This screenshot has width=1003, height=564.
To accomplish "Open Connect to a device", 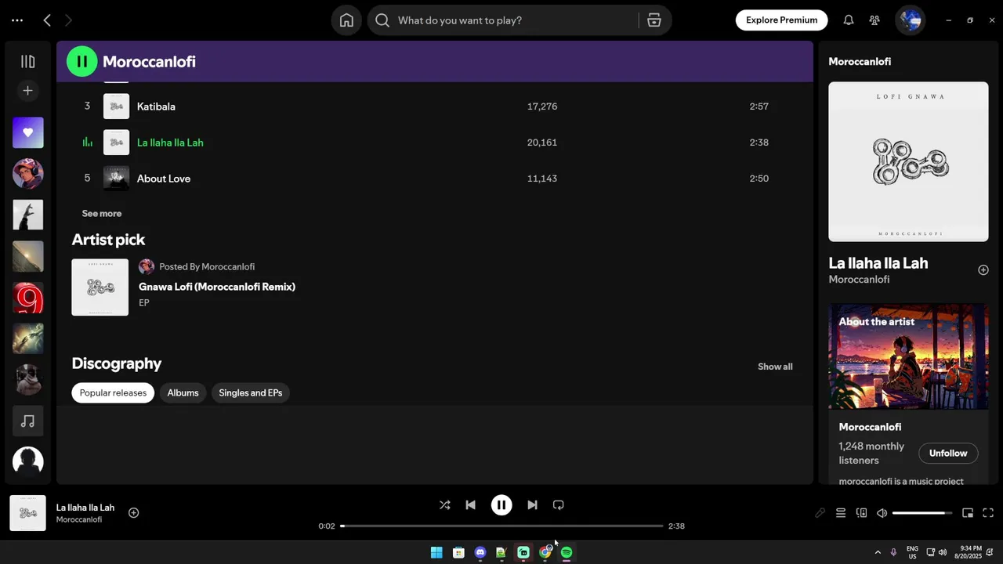I will (x=861, y=513).
